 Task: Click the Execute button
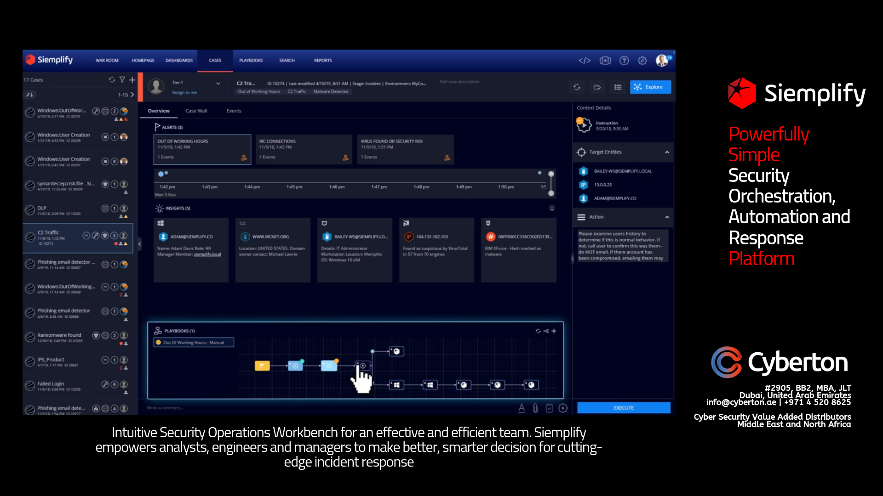click(624, 408)
